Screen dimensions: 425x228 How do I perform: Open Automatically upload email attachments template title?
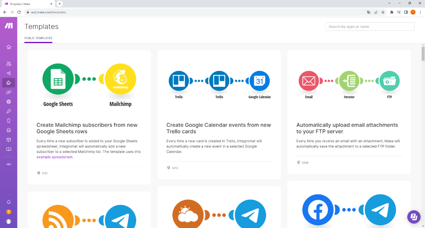pyautogui.click(x=347, y=128)
